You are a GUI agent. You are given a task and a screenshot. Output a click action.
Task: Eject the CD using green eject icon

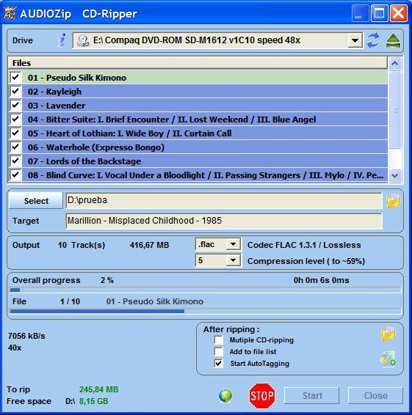coord(393,40)
